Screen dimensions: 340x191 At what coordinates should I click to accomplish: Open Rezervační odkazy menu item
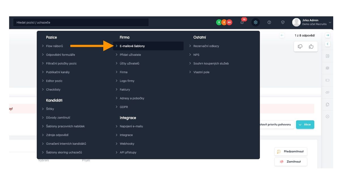(206, 46)
